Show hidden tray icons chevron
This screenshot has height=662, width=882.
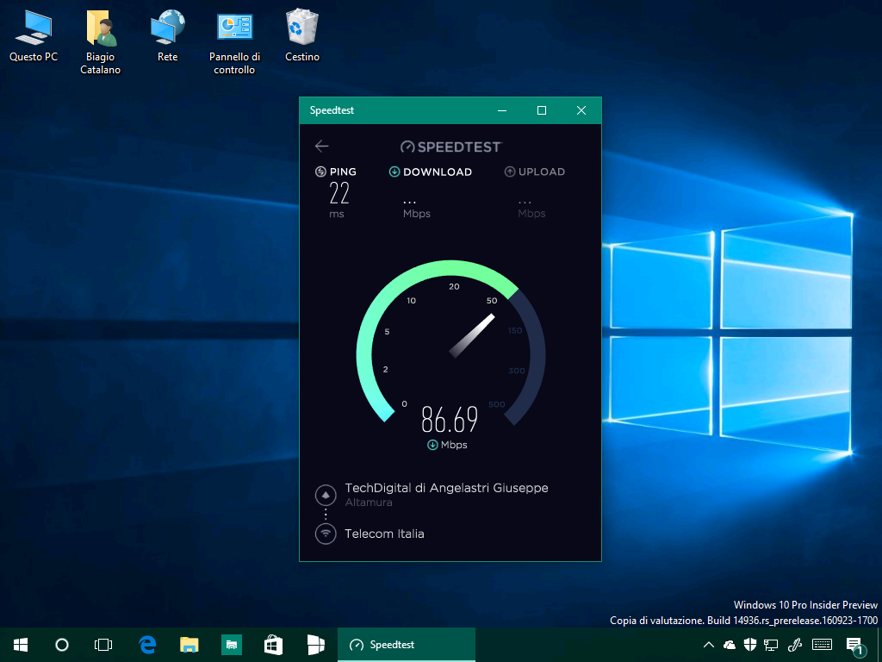[x=709, y=645]
